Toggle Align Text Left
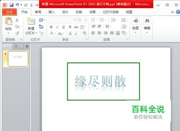The width and height of the screenshot is (180, 131). pyautogui.click(x=93, y=33)
